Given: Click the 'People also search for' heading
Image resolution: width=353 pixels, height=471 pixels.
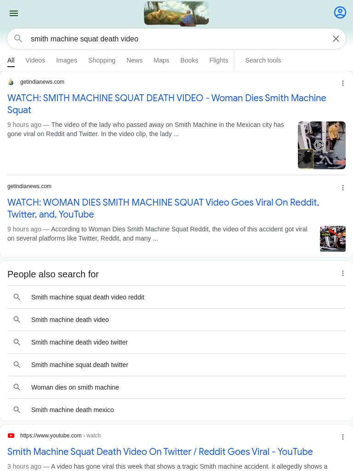Looking at the screenshot, I should click(53, 274).
